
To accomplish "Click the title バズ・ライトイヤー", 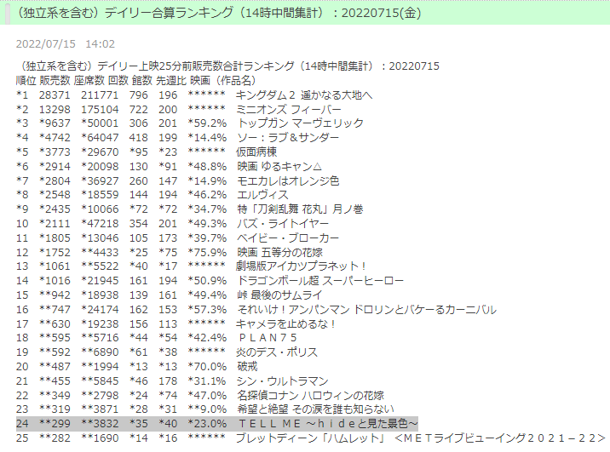I will [x=283, y=224].
